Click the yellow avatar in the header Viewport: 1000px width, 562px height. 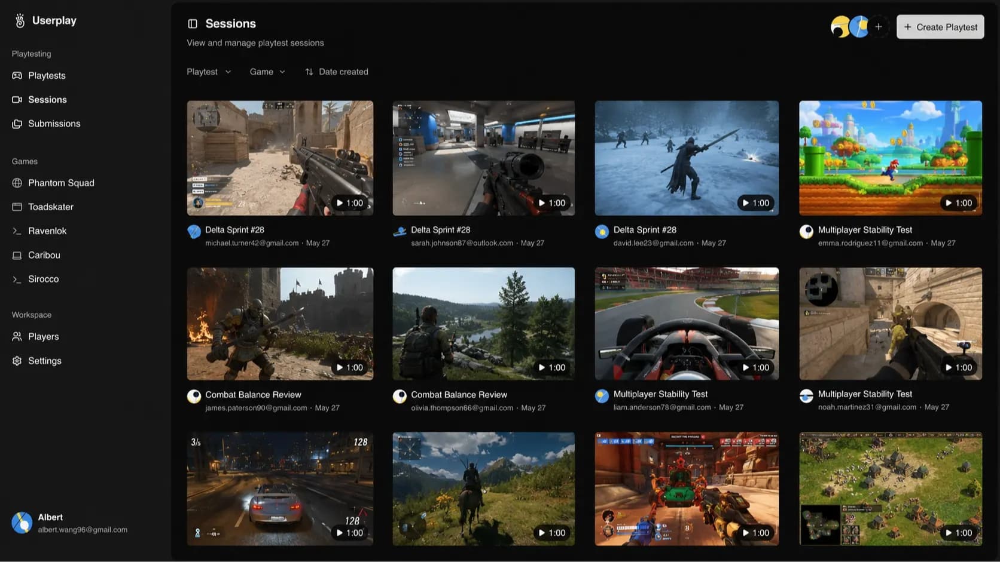[840, 27]
